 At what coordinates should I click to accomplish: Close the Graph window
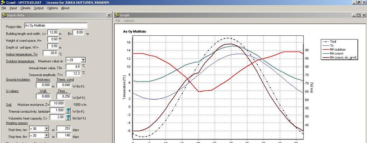363,15
